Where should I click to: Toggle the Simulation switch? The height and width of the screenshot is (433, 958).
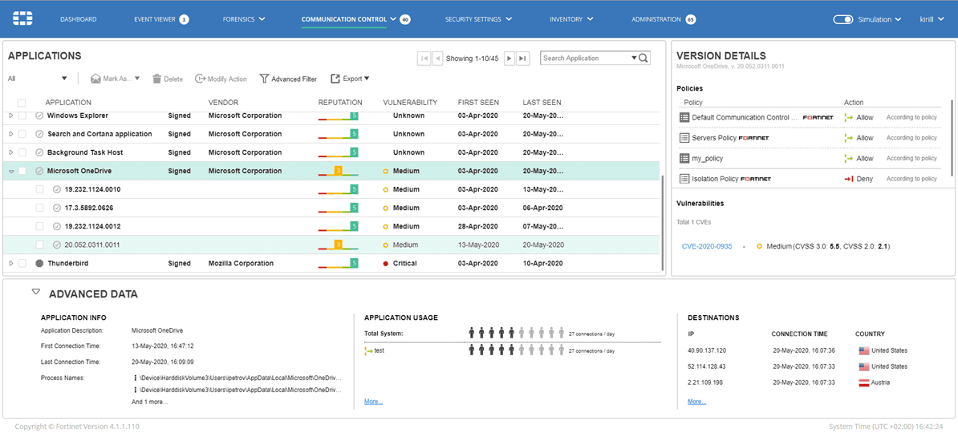[842, 19]
